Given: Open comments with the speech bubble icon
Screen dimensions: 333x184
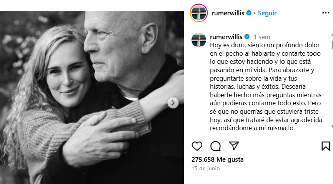Looking at the screenshot, I should point(215,146).
